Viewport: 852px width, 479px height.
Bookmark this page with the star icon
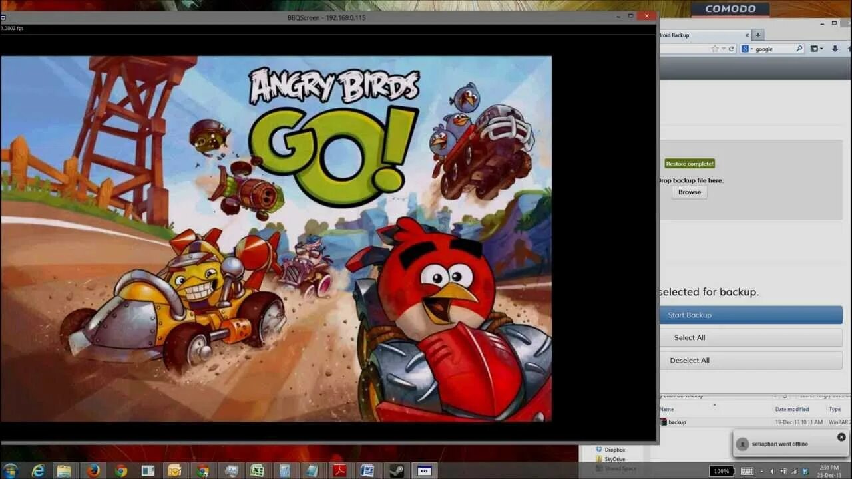pos(715,49)
